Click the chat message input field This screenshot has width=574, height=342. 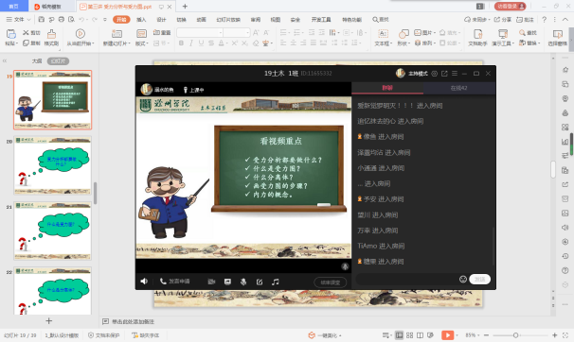[x=406, y=280]
